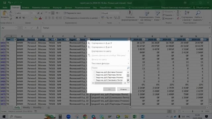Click the filter list scroll-up arrow
Viewport: 212px width, 119px height.
click(128, 72)
